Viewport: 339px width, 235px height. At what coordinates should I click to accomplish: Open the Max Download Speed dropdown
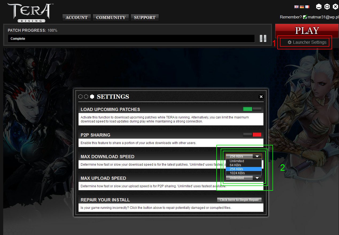tap(244, 156)
